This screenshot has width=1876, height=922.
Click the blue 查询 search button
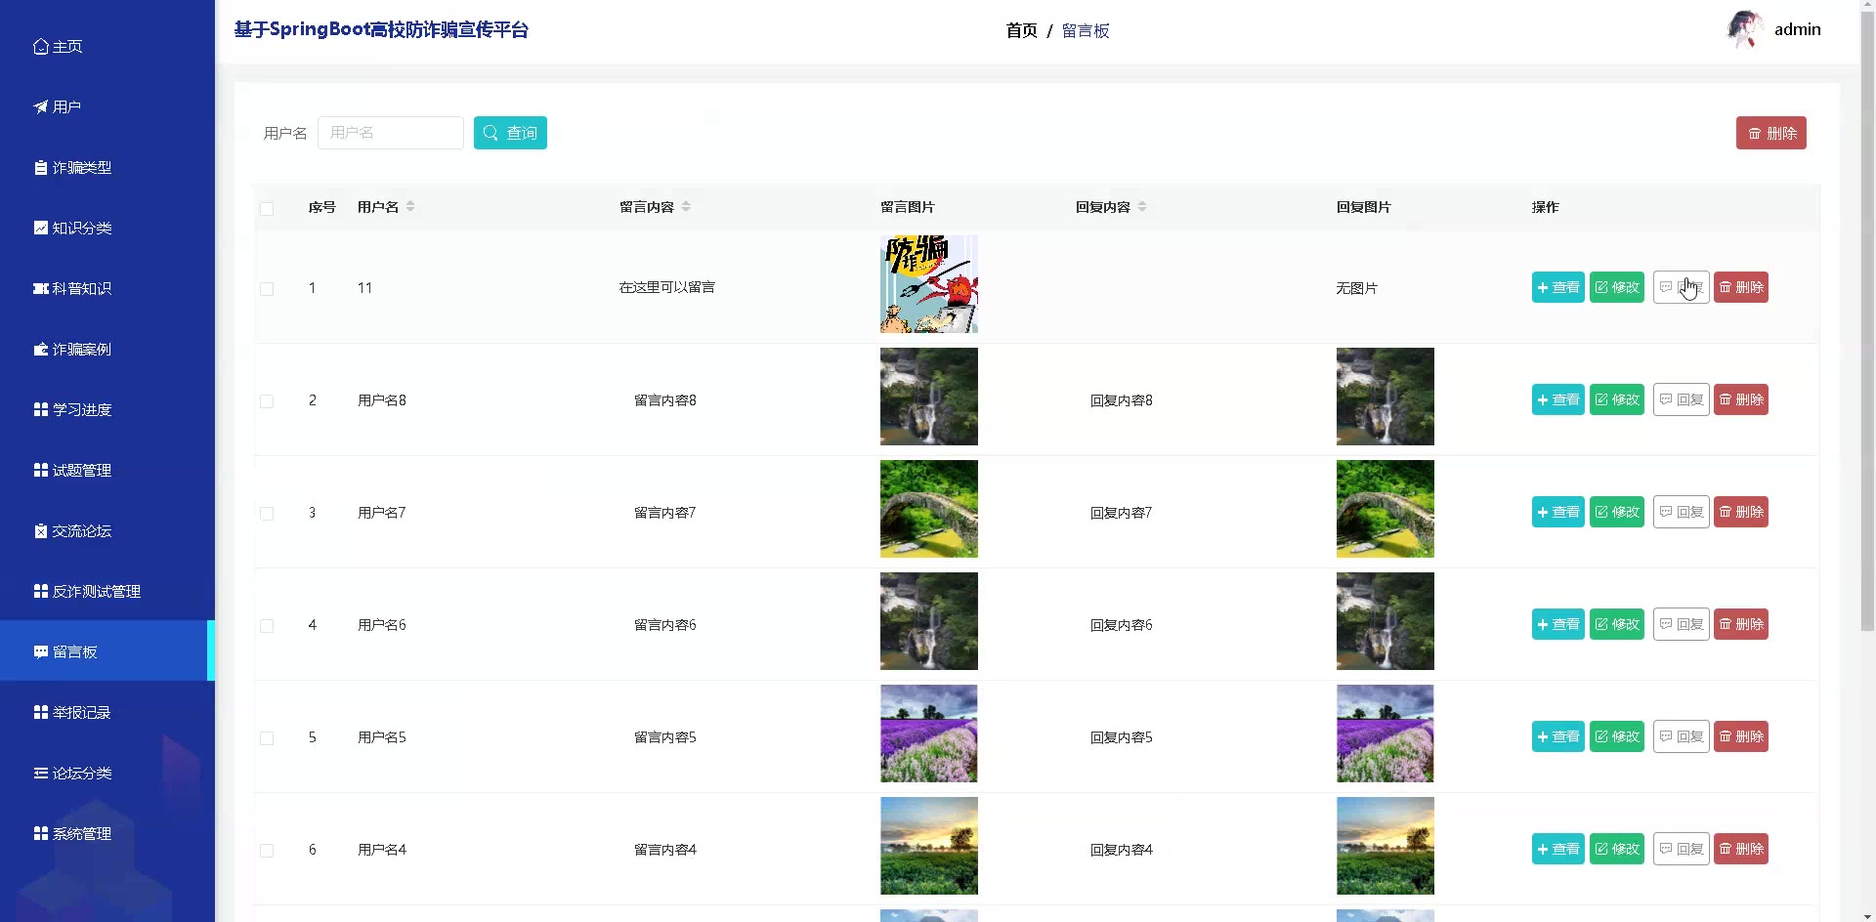tap(510, 133)
